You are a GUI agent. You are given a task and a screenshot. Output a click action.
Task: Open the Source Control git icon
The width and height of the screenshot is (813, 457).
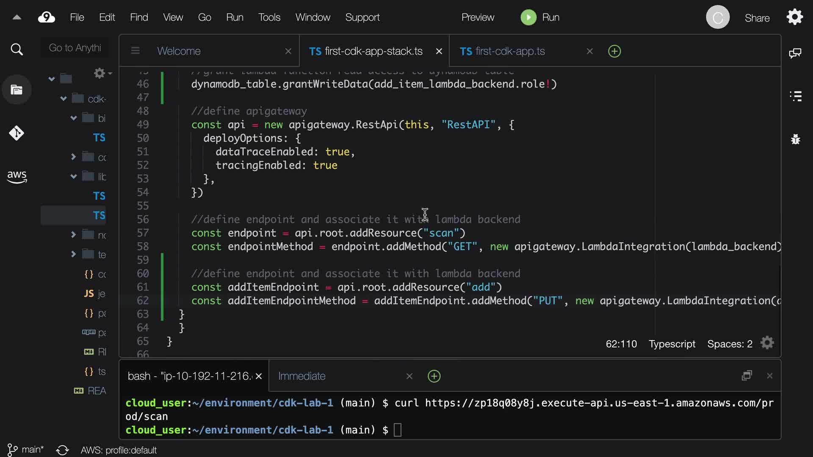(x=17, y=133)
